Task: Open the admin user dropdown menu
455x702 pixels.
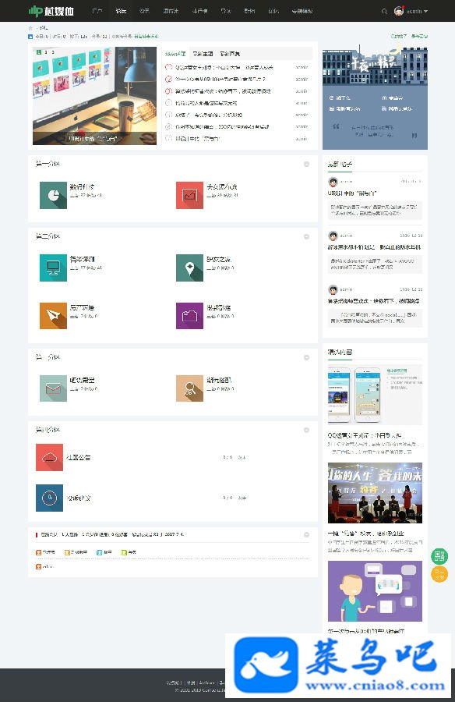Action: pyautogui.click(x=411, y=11)
